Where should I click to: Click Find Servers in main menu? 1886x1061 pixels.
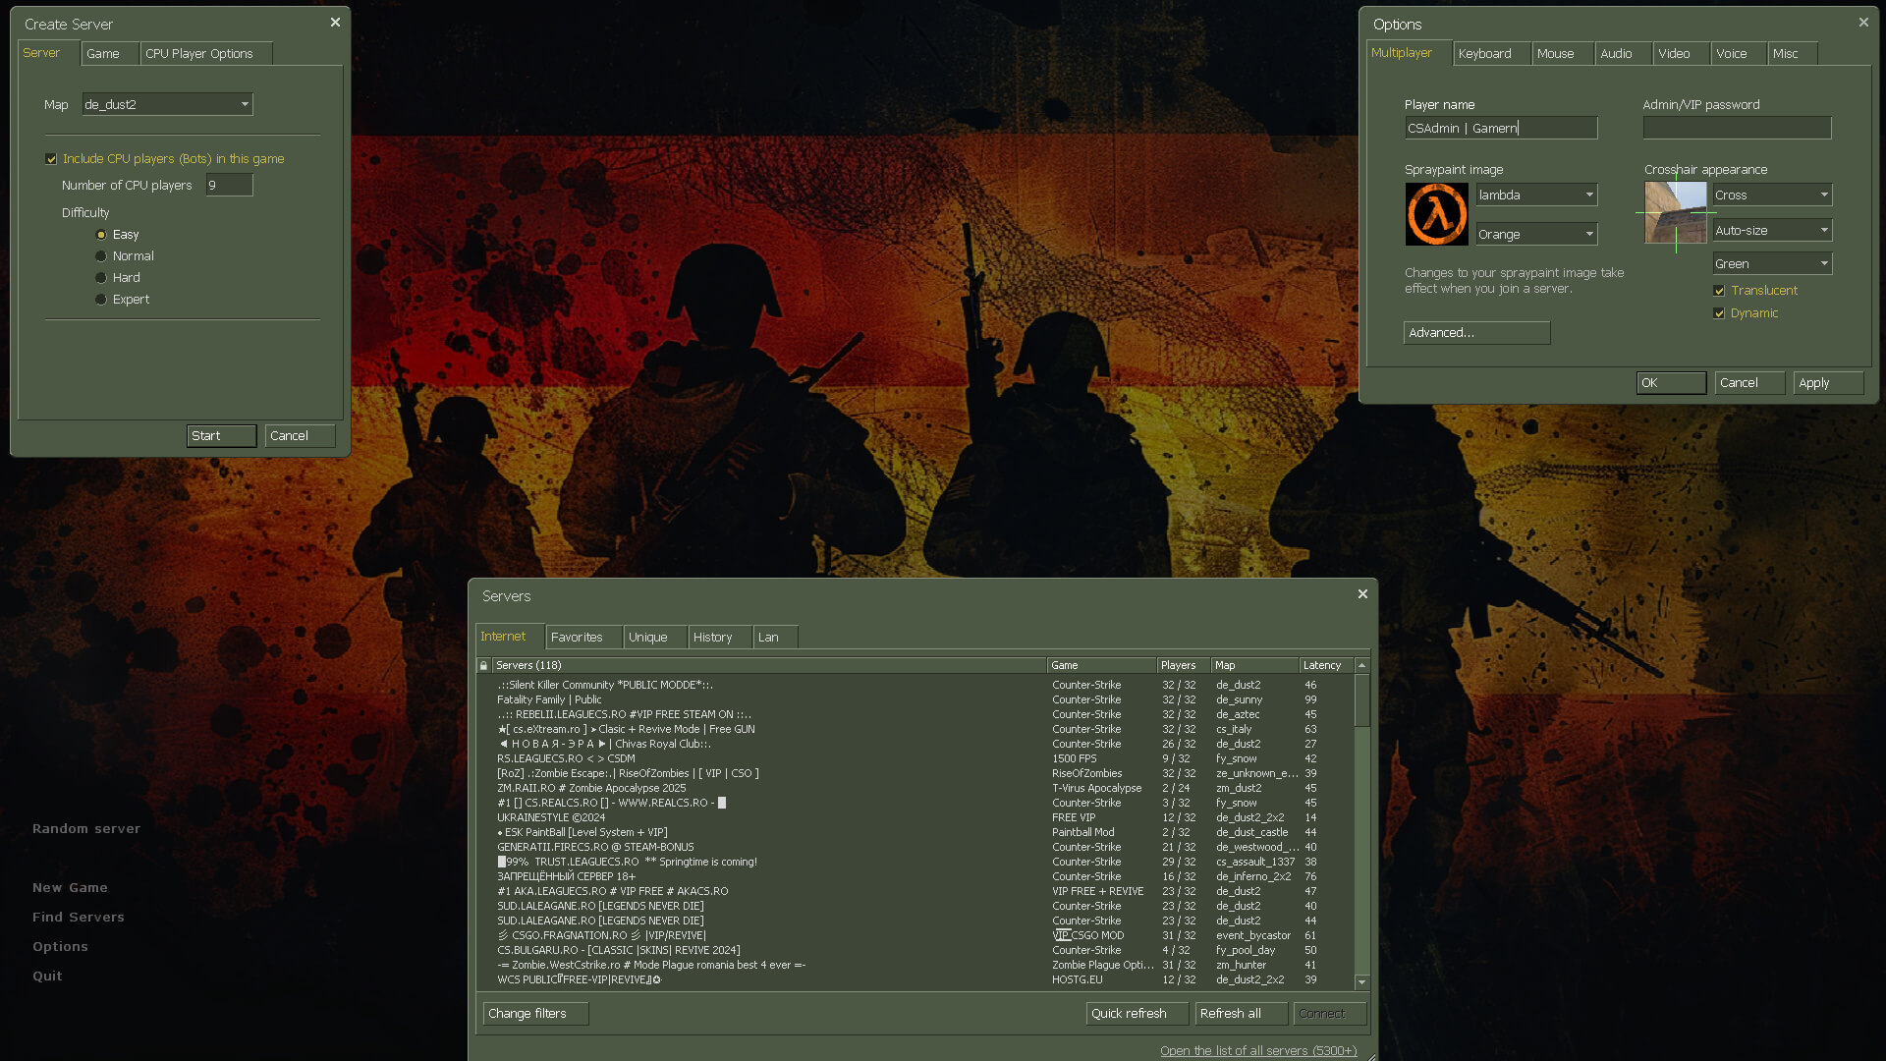(78, 917)
